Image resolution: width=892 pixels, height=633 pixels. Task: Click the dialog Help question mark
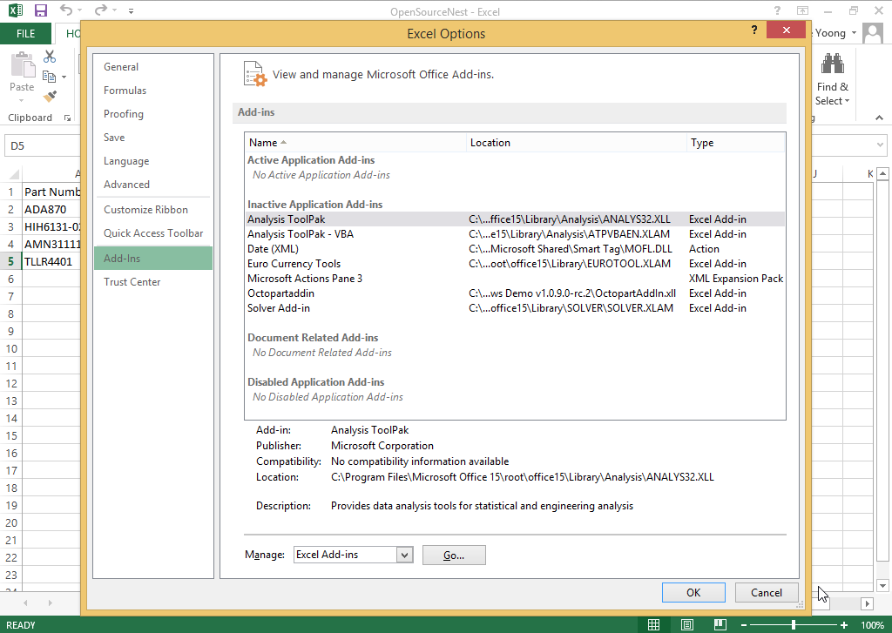click(754, 30)
